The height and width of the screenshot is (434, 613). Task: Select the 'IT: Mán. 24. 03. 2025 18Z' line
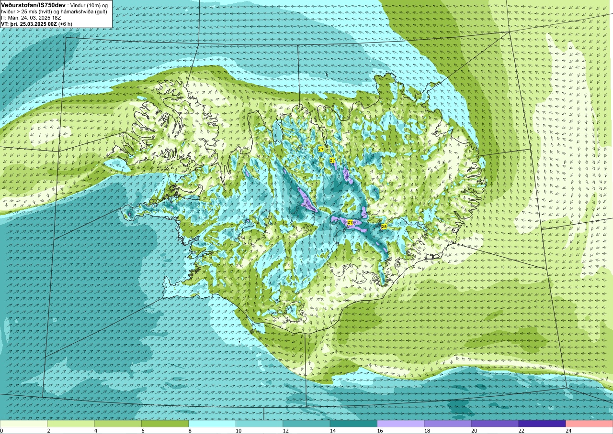[32, 18]
